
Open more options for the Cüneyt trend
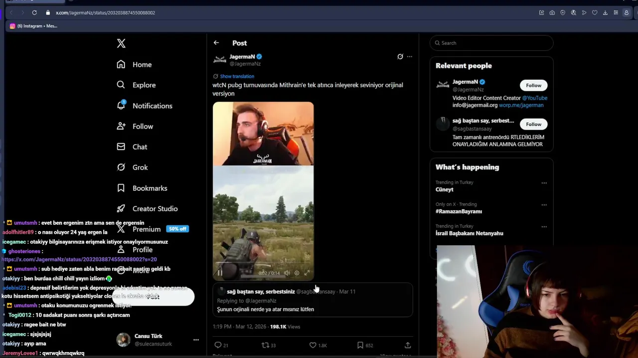(544, 183)
